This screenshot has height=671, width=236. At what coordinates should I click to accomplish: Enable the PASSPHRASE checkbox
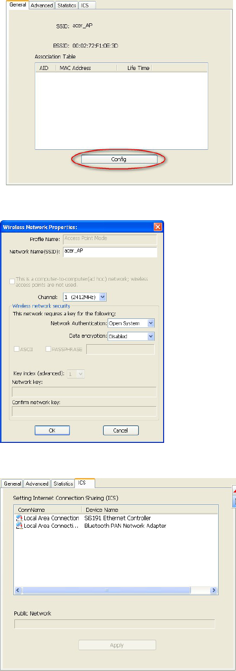coord(48,349)
